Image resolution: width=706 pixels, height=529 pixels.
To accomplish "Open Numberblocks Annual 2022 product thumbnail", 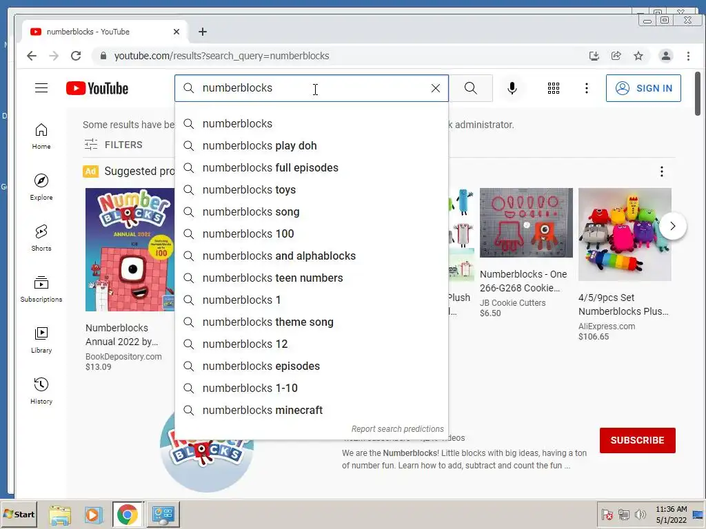I will [x=130, y=249].
